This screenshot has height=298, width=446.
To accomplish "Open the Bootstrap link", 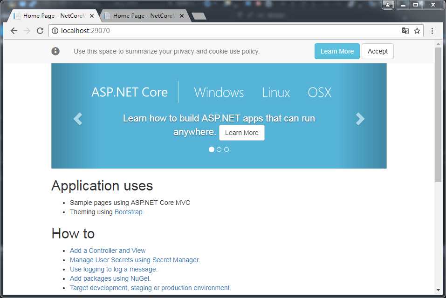I will [x=128, y=212].
